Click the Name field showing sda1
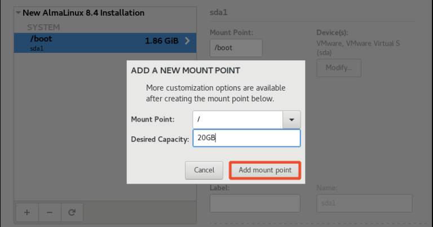This screenshot has width=433, height=227. point(365,203)
